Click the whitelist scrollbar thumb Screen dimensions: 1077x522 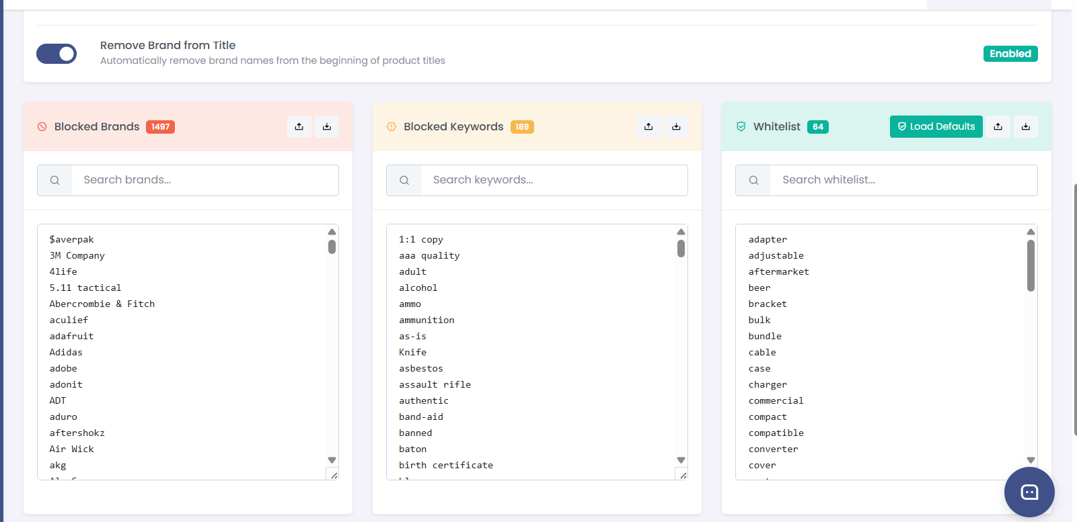coord(1031,266)
